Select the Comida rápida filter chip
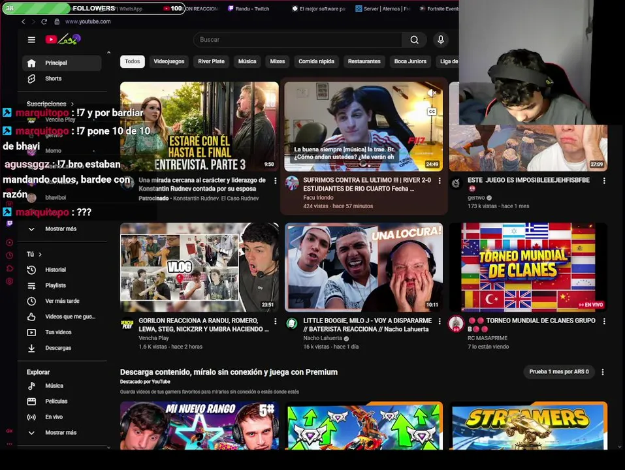This screenshot has height=470, width=625. pyautogui.click(x=317, y=61)
